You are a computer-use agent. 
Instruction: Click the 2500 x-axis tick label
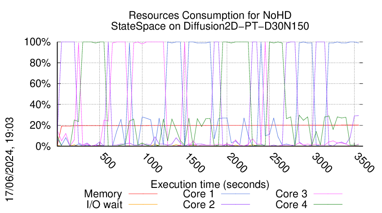coord(280,163)
